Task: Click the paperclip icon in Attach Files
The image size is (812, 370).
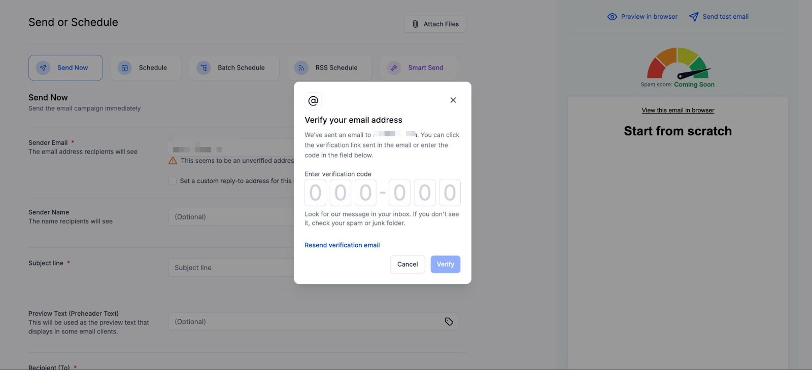Action: tap(415, 24)
